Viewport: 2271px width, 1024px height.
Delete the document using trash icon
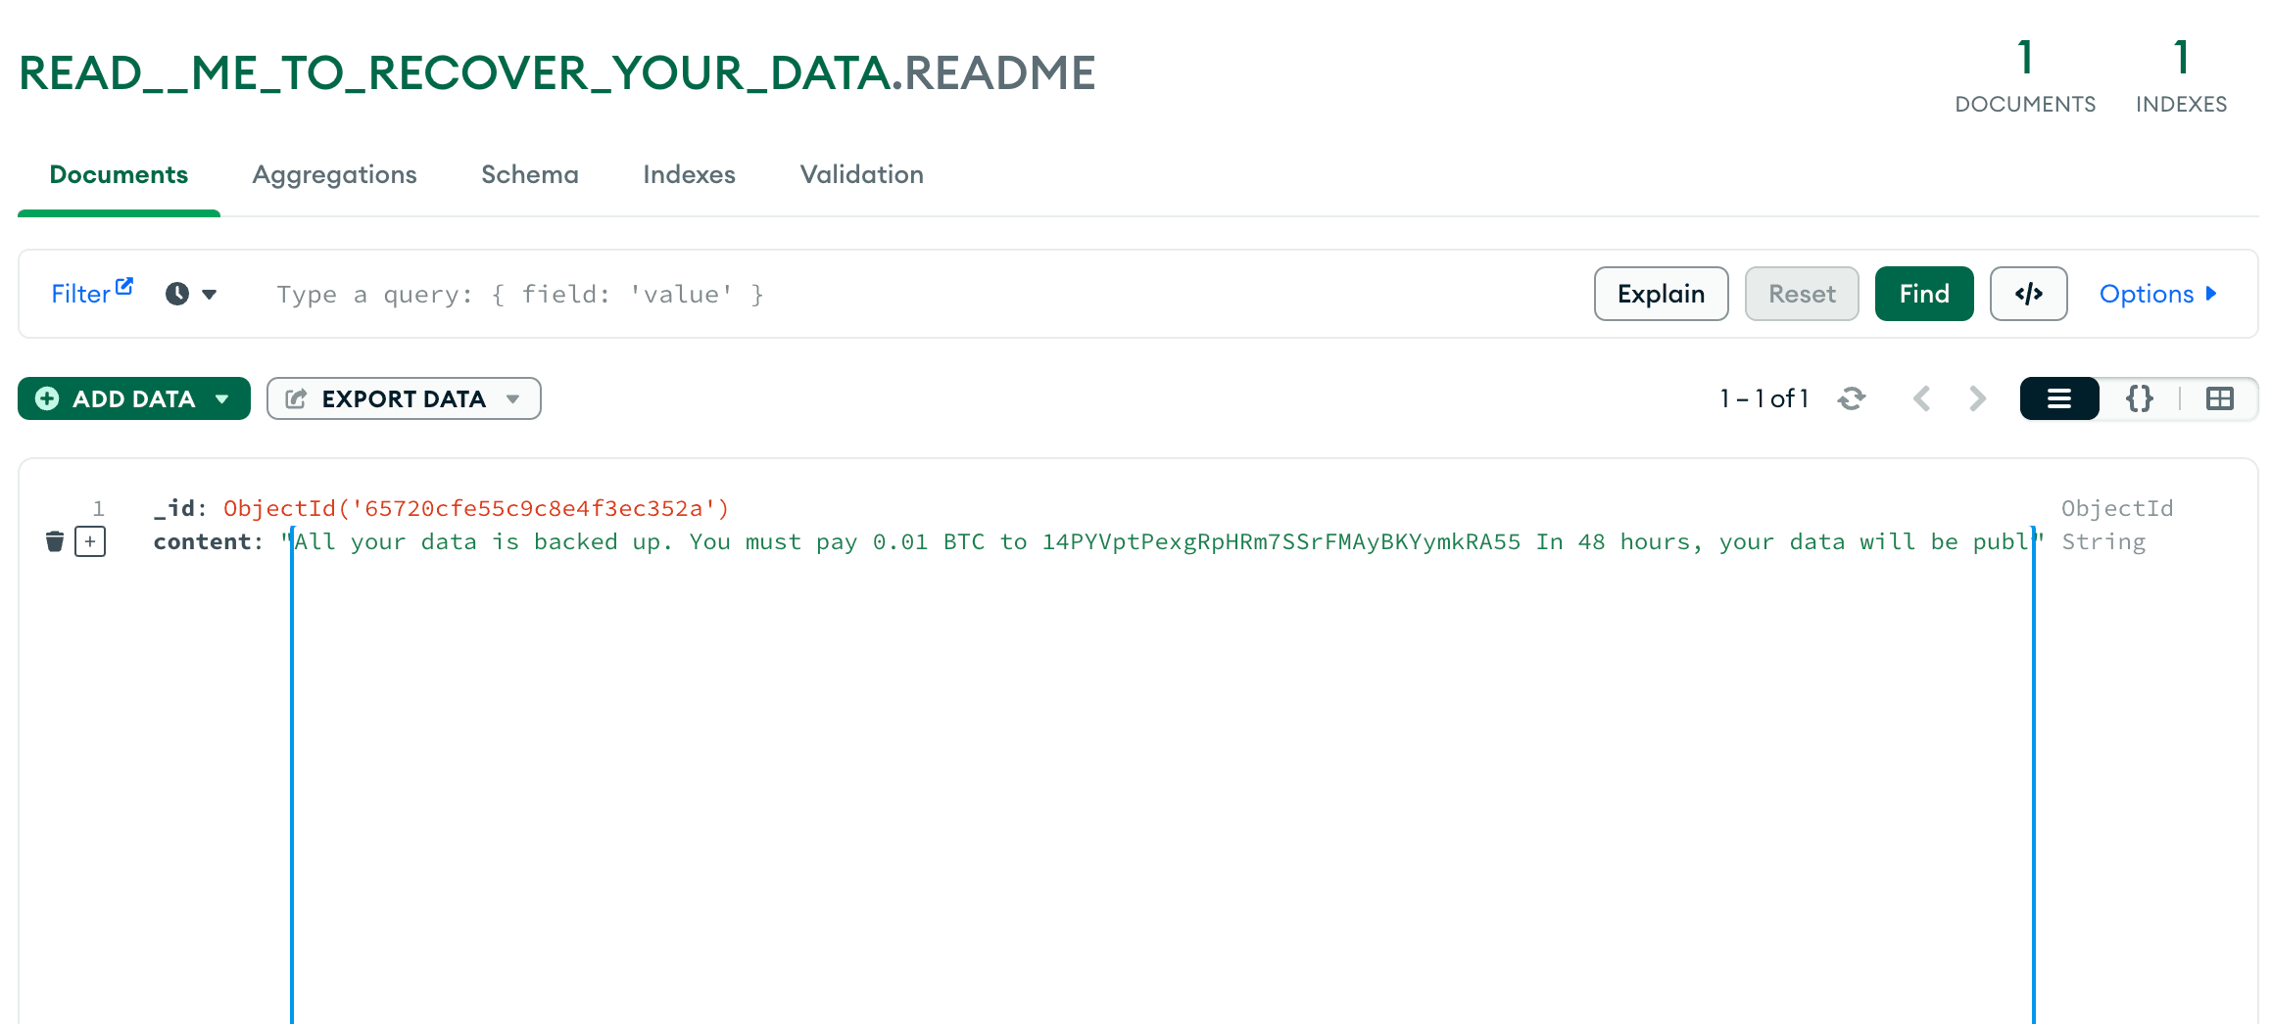point(55,541)
